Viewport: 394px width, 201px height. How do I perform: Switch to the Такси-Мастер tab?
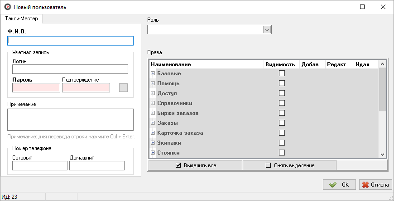point(21,19)
